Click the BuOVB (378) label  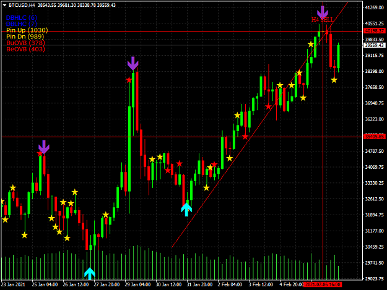tap(25, 43)
